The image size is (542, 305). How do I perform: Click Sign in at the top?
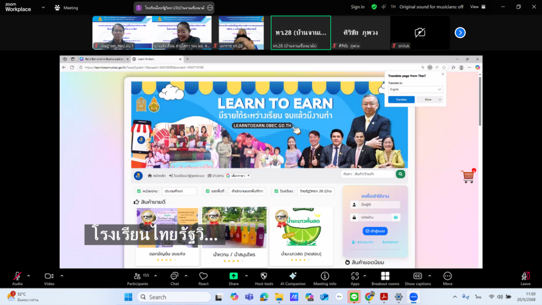[357, 7]
